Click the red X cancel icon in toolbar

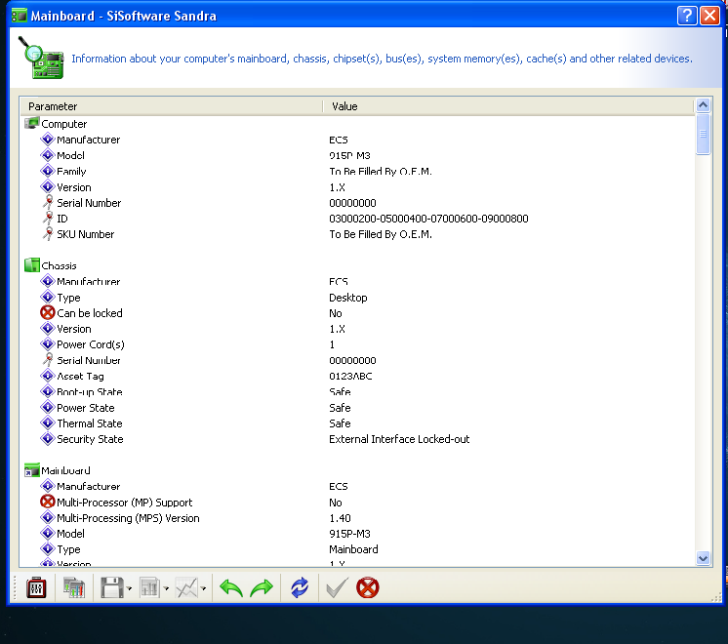pyautogui.click(x=368, y=587)
